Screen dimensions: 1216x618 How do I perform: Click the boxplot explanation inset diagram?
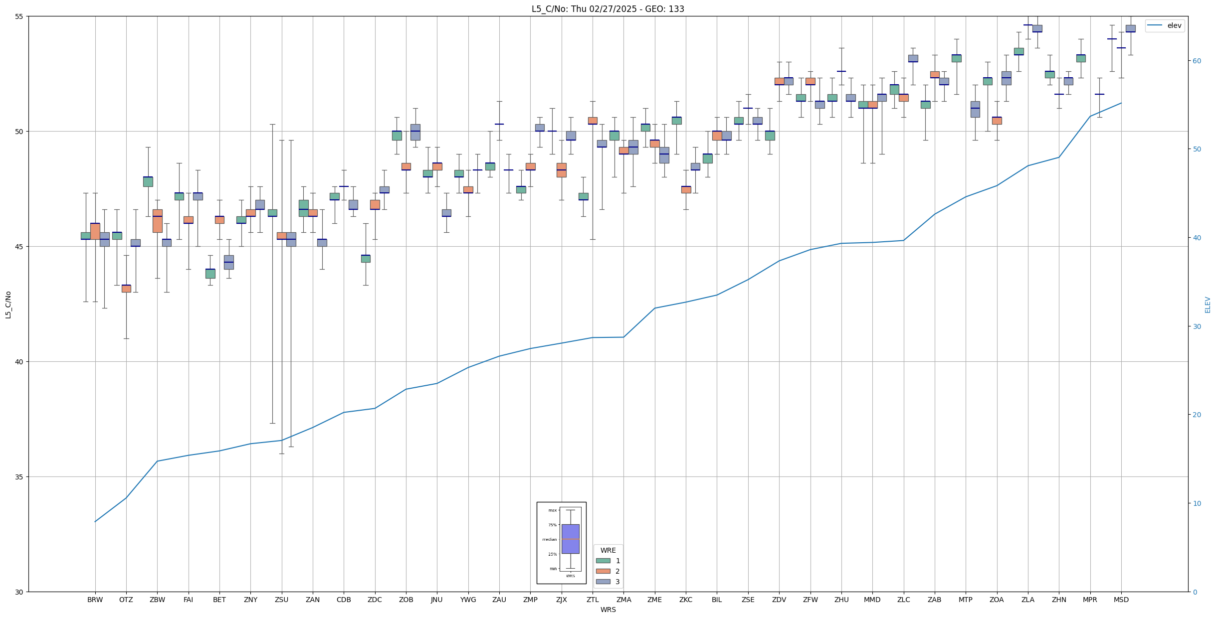point(561,543)
